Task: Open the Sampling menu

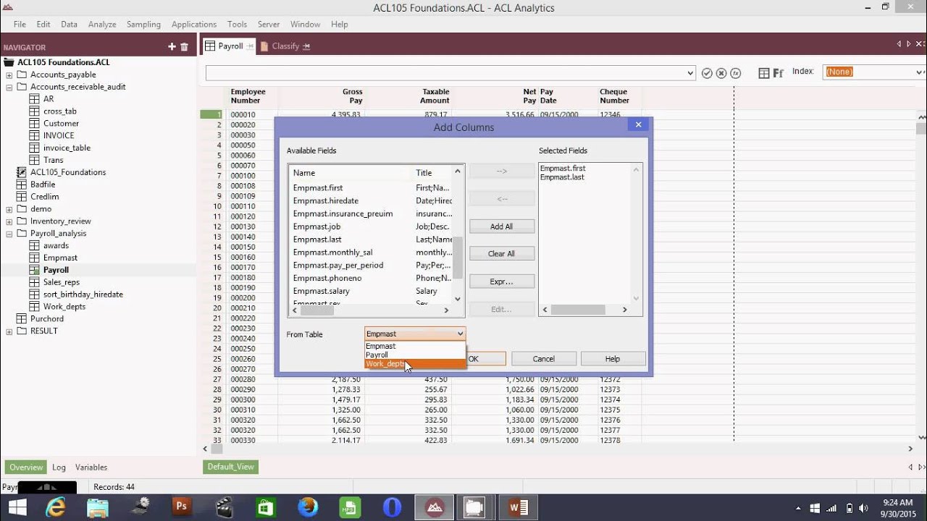Action: [143, 24]
